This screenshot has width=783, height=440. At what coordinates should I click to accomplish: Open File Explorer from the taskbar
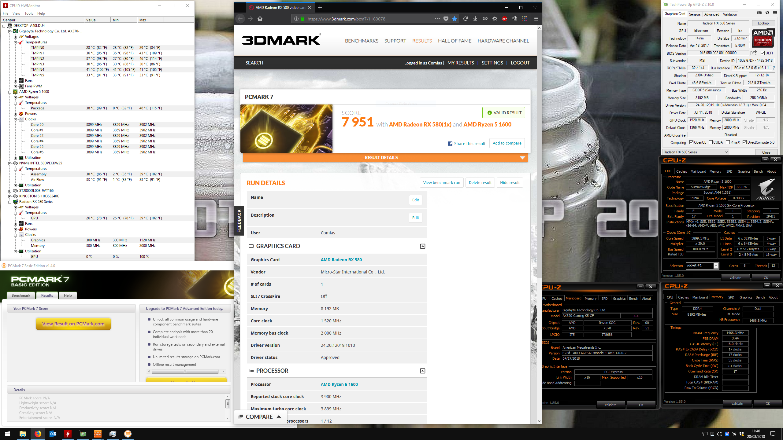pos(23,434)
